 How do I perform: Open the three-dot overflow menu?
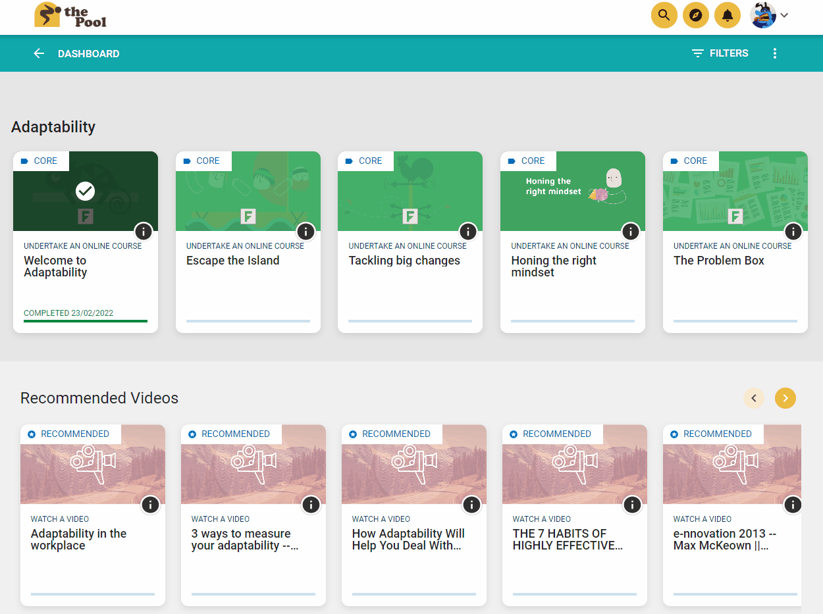pyautogui.click(x=775, y=53)
